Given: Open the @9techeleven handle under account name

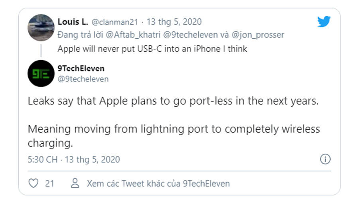Looking at the screenshot, I should click(x=83, y=79).
